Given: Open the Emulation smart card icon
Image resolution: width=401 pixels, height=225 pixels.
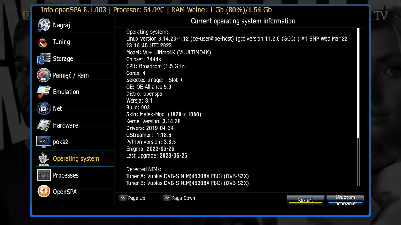Looking at the screenshot, I should coord(44,92).
